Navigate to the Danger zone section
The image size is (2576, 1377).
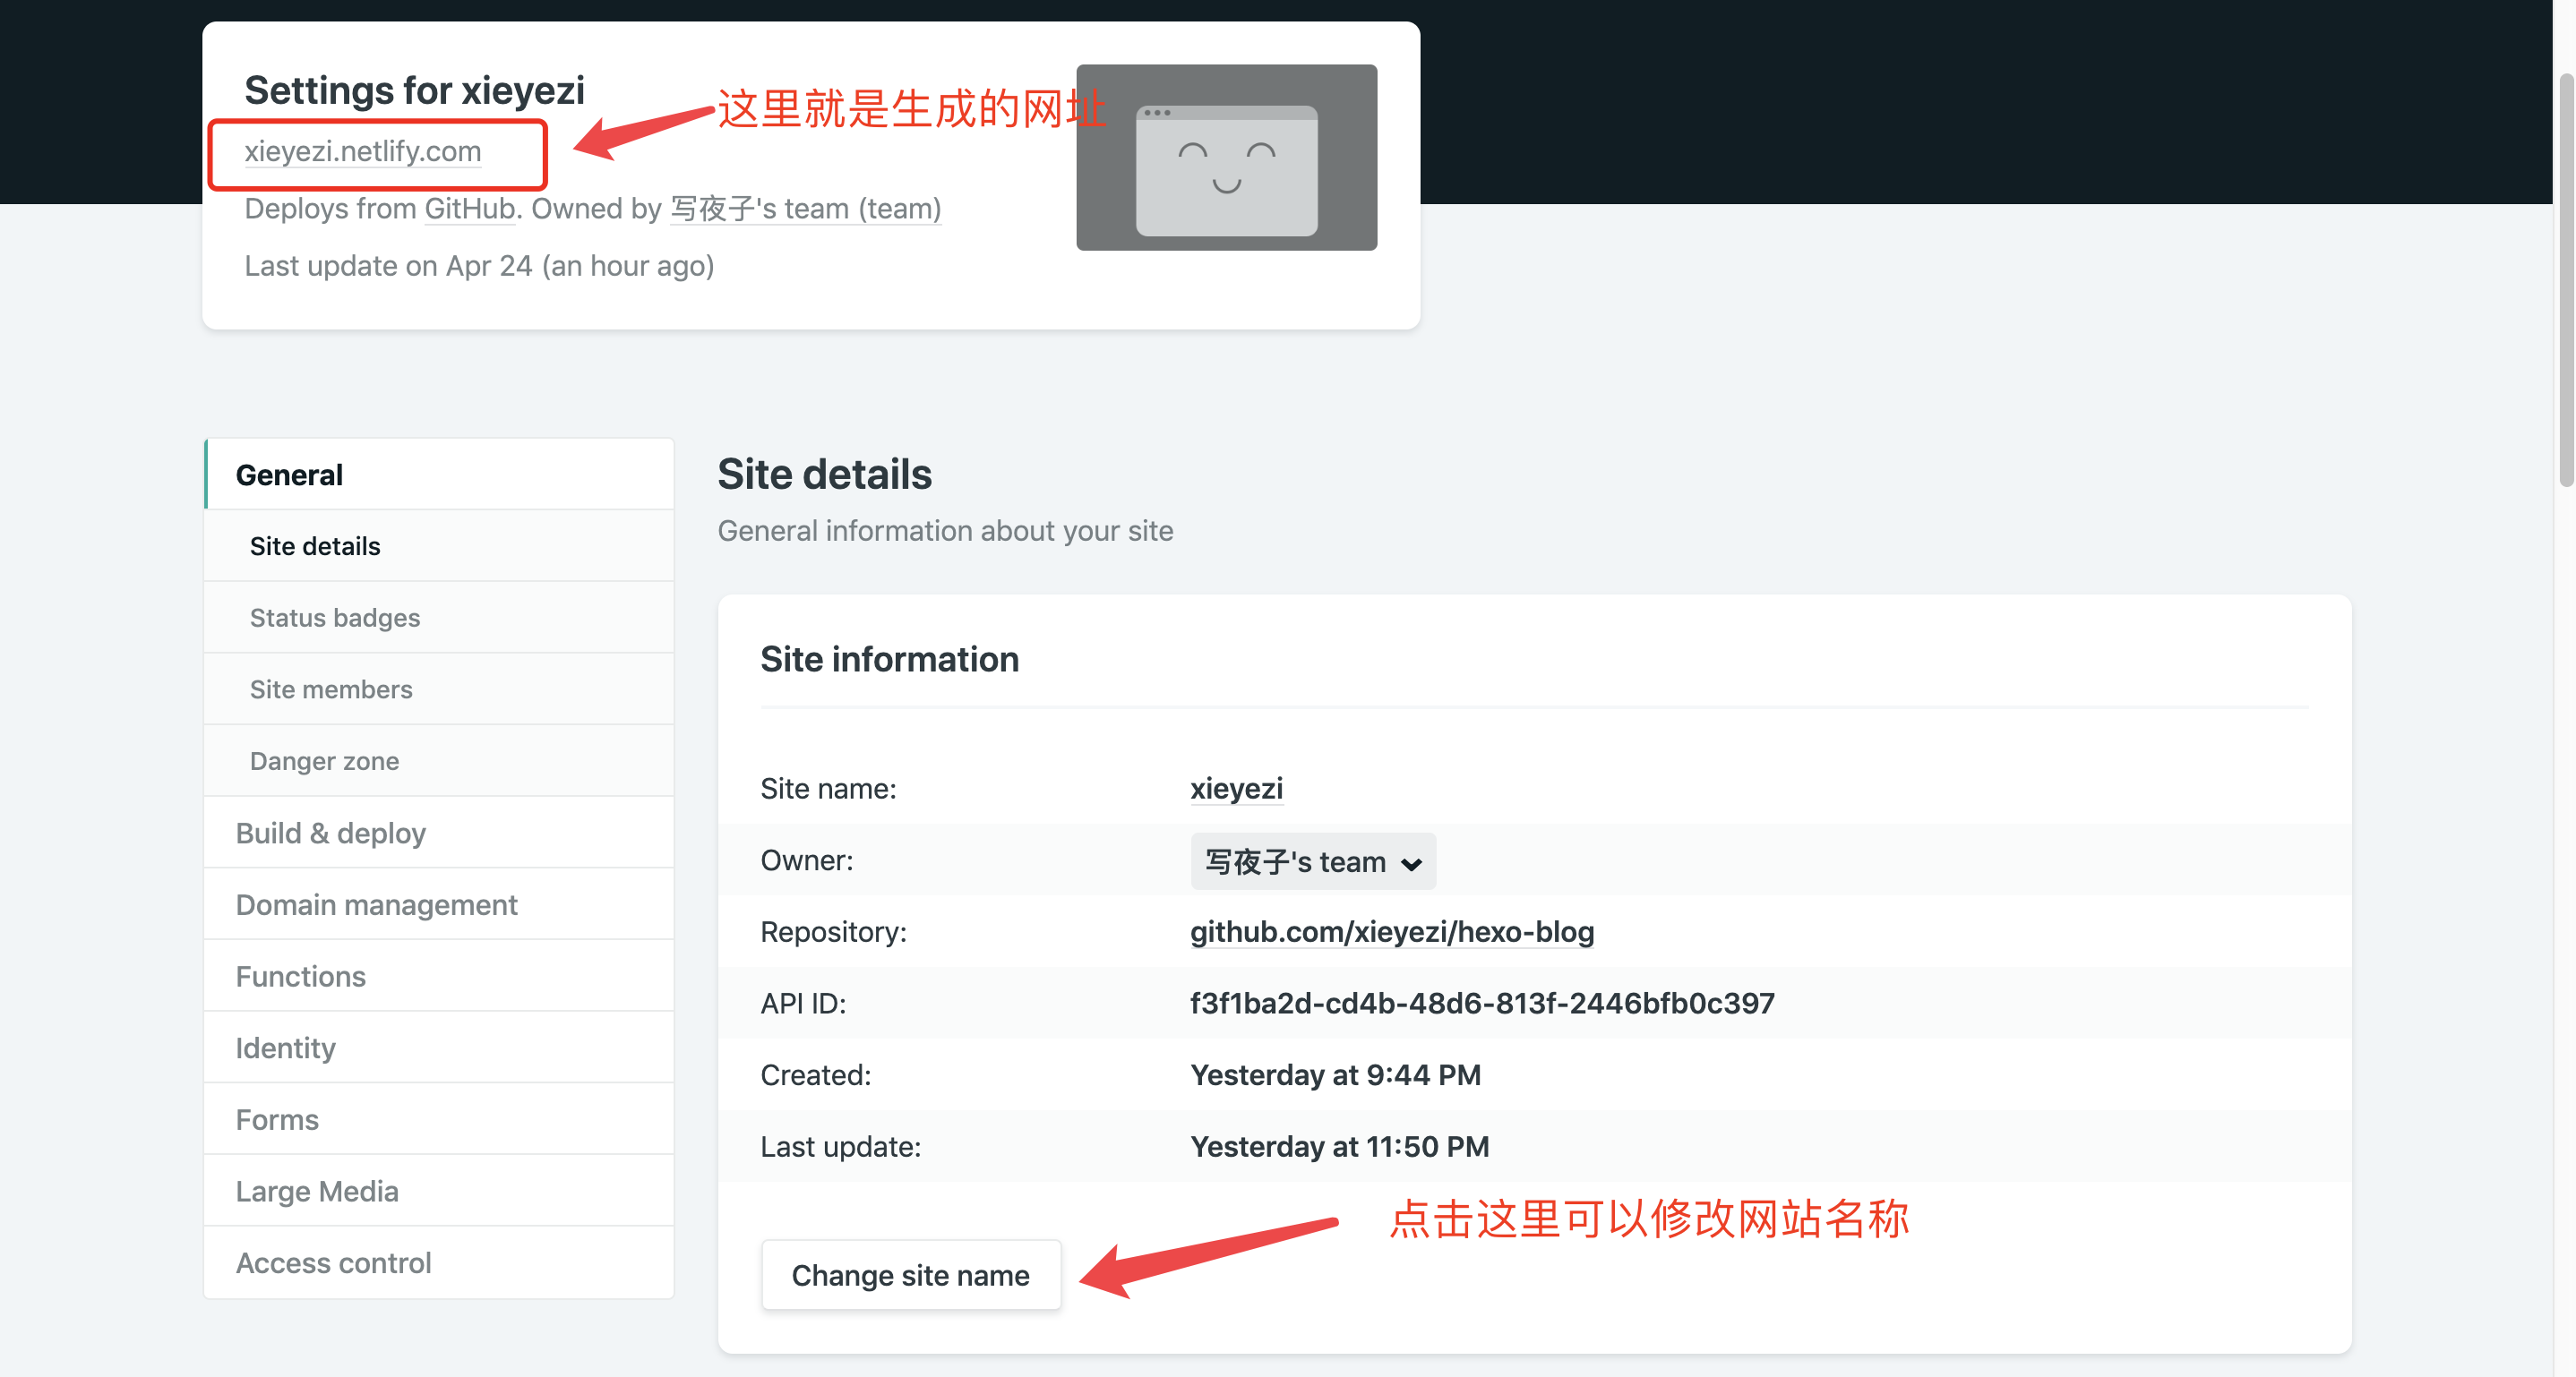324,761
